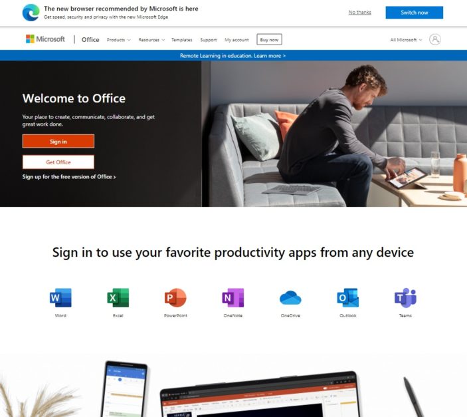The height and width of the screenshot is (417, 467).
Task: Expand the Products dropdown menu
Action: coord(118,40)
